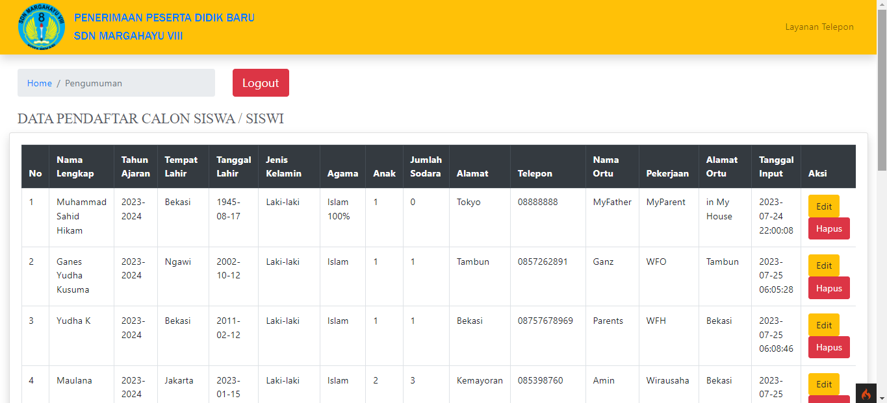Hapus the Yudha K row

click(829, 347)
